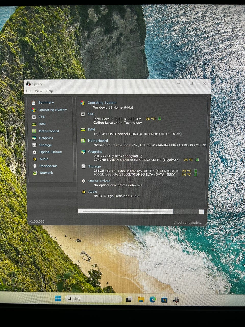Click the RAM icon beside RAM heading in summary
245x327 pixels.
click(83, 130)
